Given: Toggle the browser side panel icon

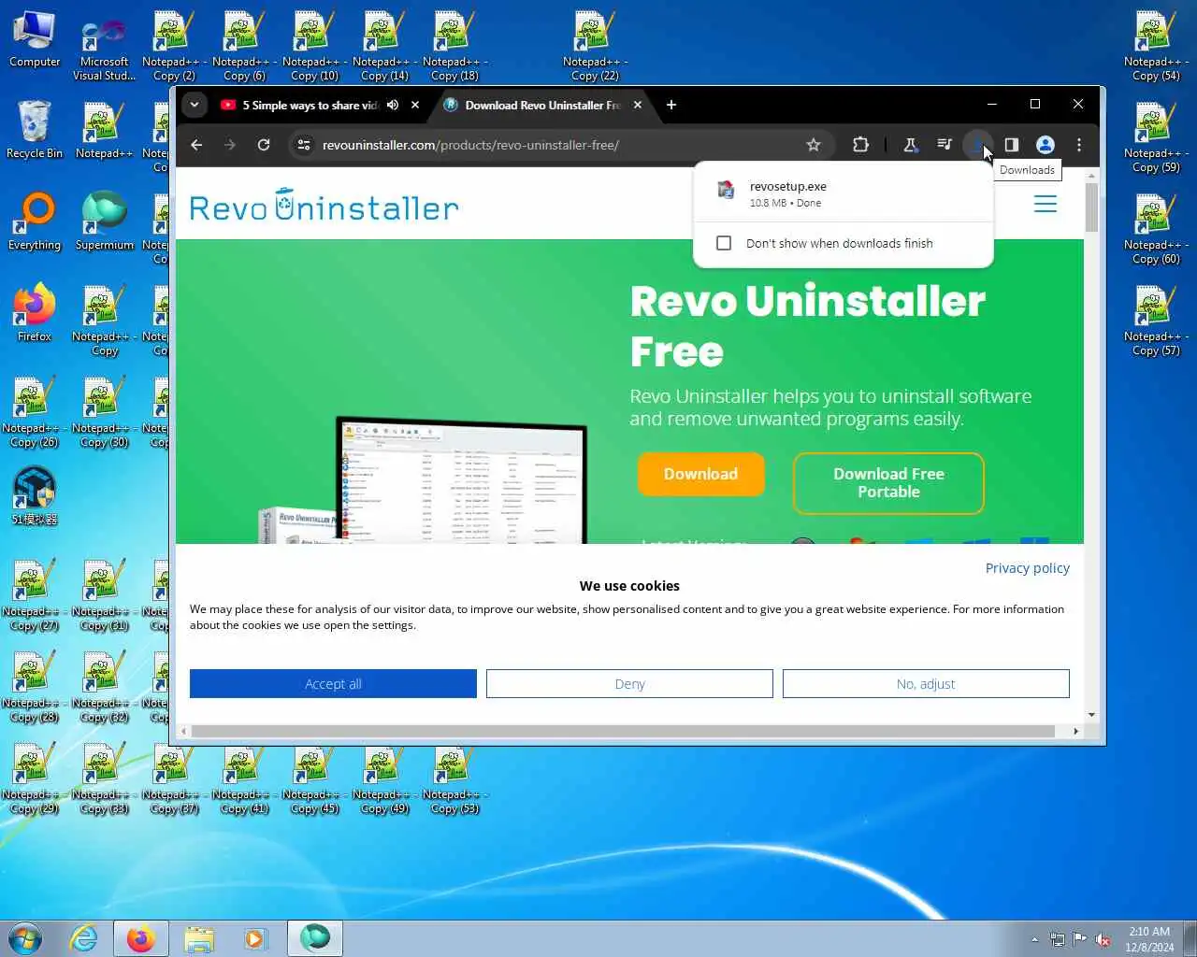Looking at the screenshot, I should 1012,145.
